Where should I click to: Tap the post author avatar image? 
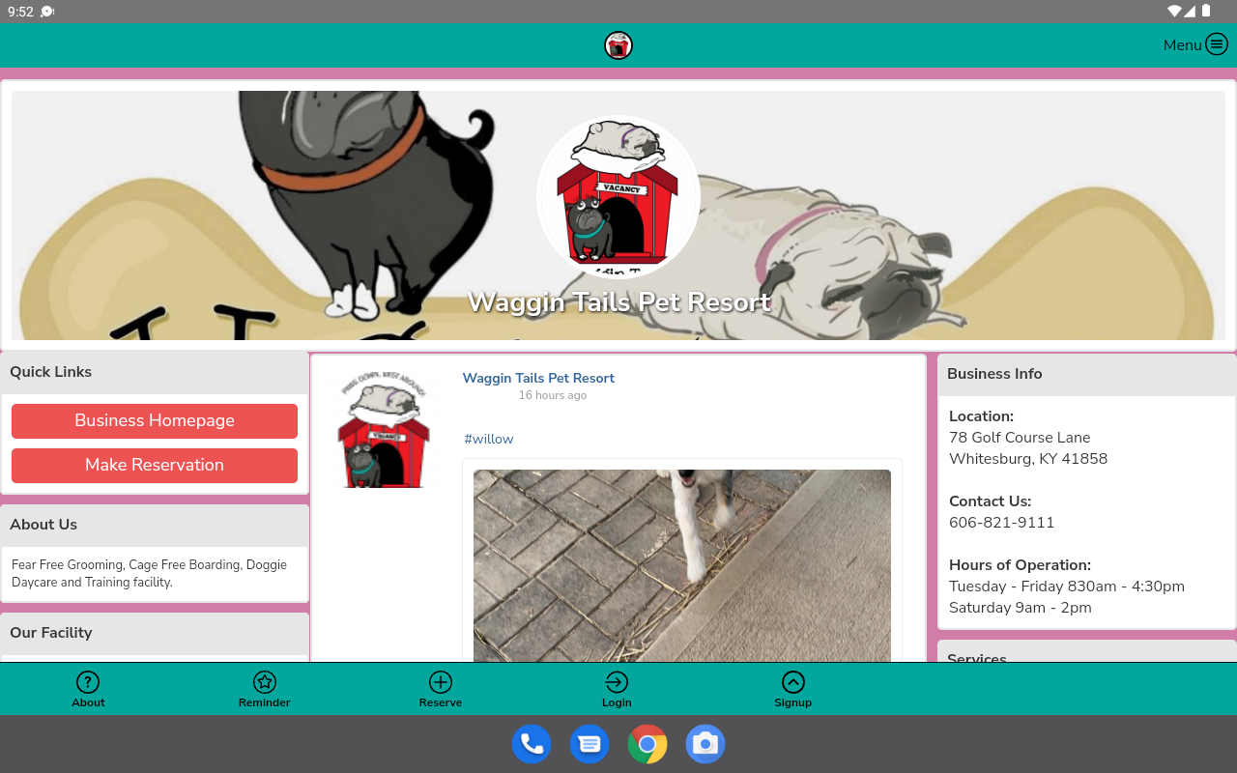click(x=385, y=429)
